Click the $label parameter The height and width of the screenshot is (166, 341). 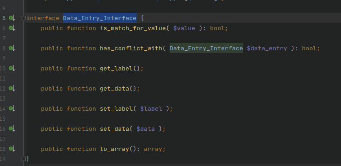tap(151, 109)
